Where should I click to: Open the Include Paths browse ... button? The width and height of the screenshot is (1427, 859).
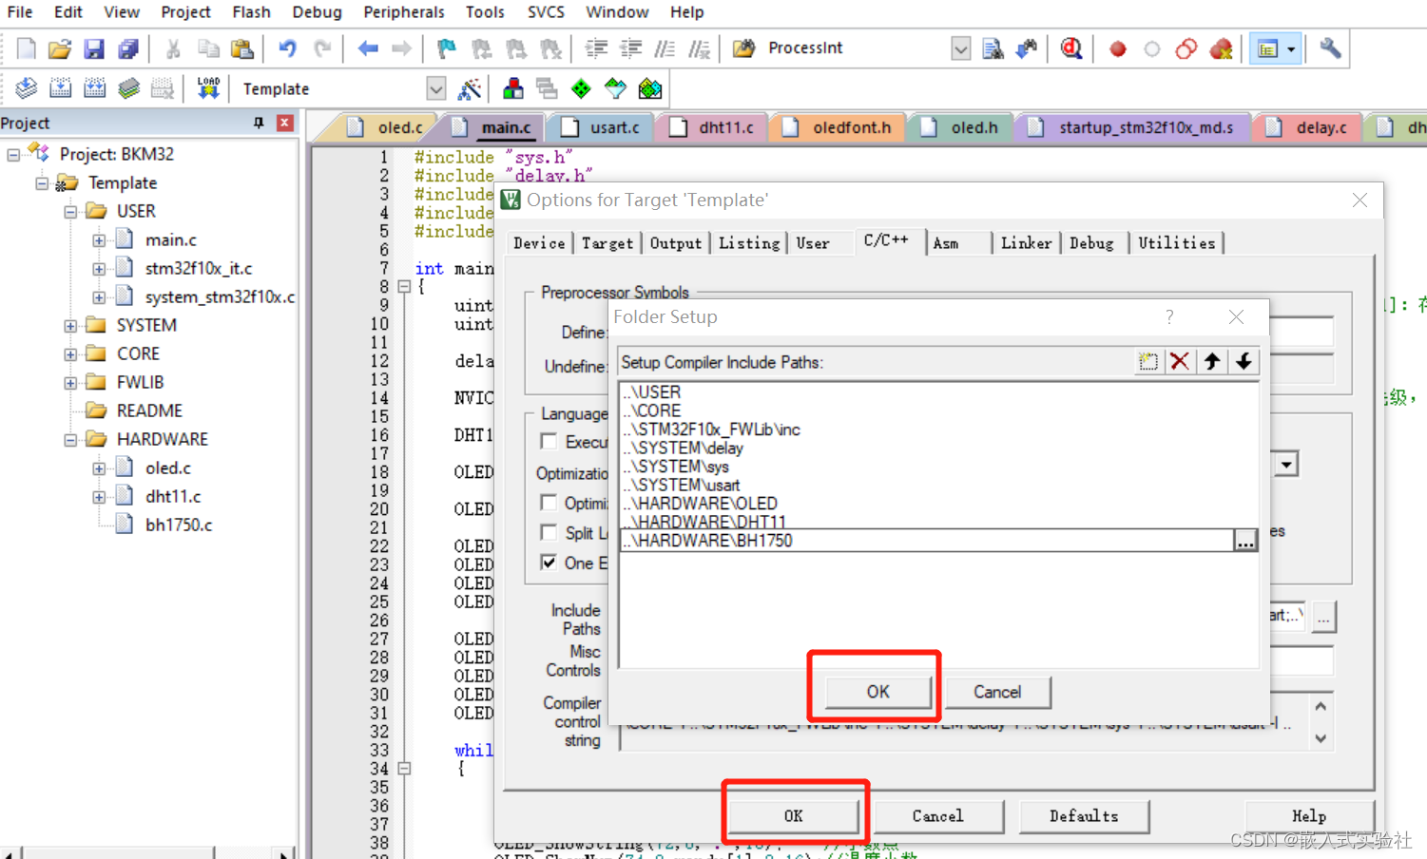coord(1324,617)
